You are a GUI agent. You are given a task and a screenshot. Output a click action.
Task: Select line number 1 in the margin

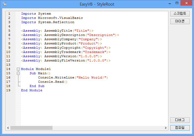tap(9, 14)
